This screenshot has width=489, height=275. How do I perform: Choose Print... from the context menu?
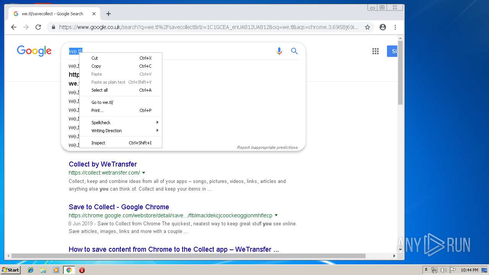pyautogui.click(x=121, y=110)
